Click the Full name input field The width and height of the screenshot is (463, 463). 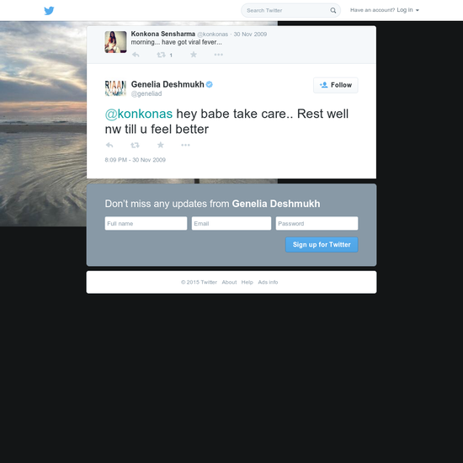coord(146,223)
